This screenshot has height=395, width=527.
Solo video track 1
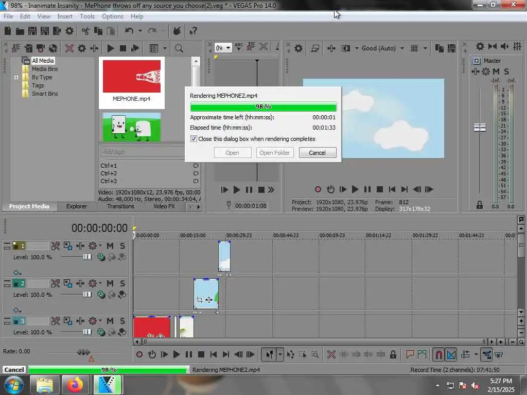[122, 246]
